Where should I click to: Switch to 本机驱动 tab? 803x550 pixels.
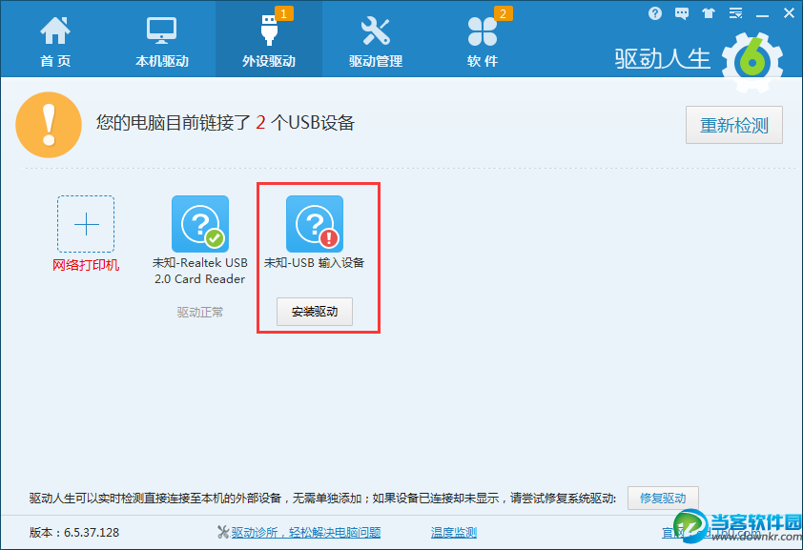pyautogui.click(x=162, y=41)
